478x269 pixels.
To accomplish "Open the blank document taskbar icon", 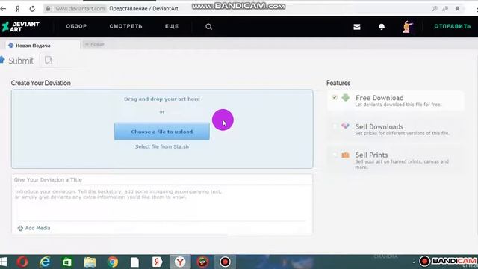I will [134, 262].
